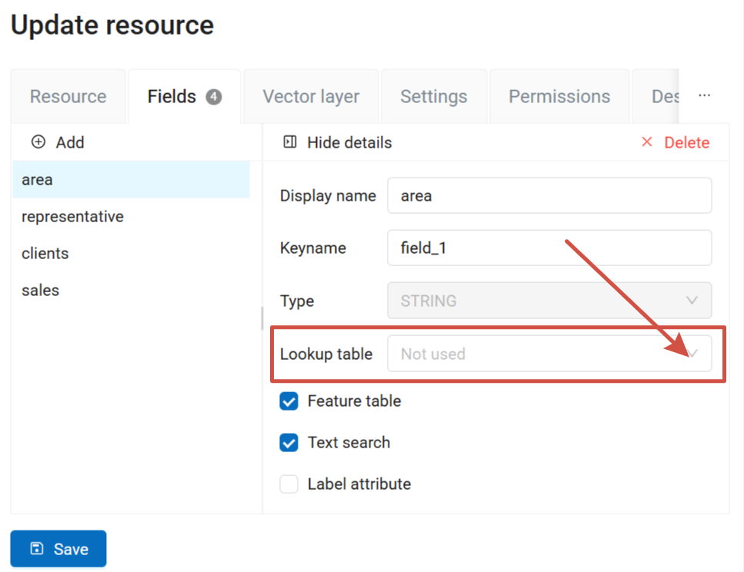Image resolution: width=744 pixels, height=572 pixels.
Task: Click the floppy disk icon on Save
Action: click(x=36, y=549)
